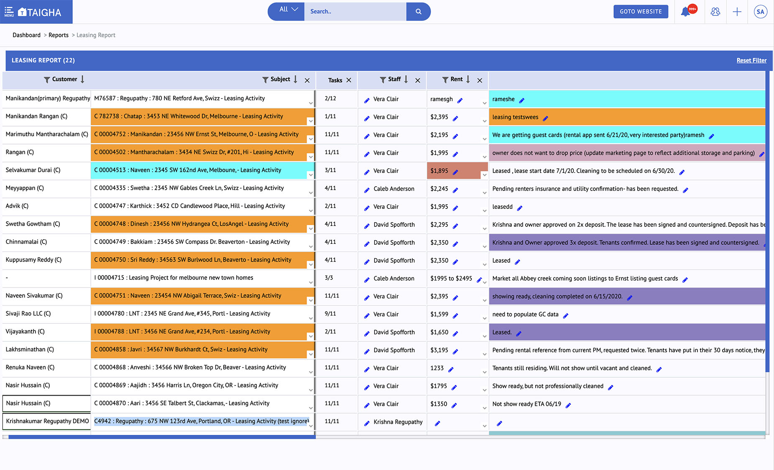Click the Taigha home logo
Screen dimensions: 774x470
(40, 12)
